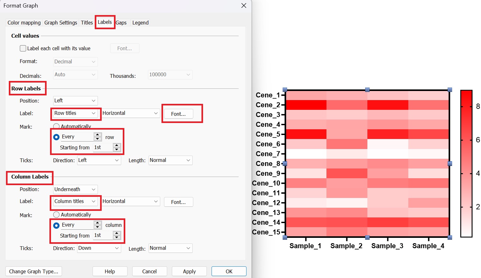Close the Format Graph dialog
This screenshot has height=278, width=481.
(244, 6)
